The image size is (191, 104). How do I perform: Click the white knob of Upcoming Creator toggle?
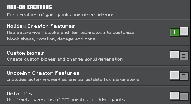175,75
